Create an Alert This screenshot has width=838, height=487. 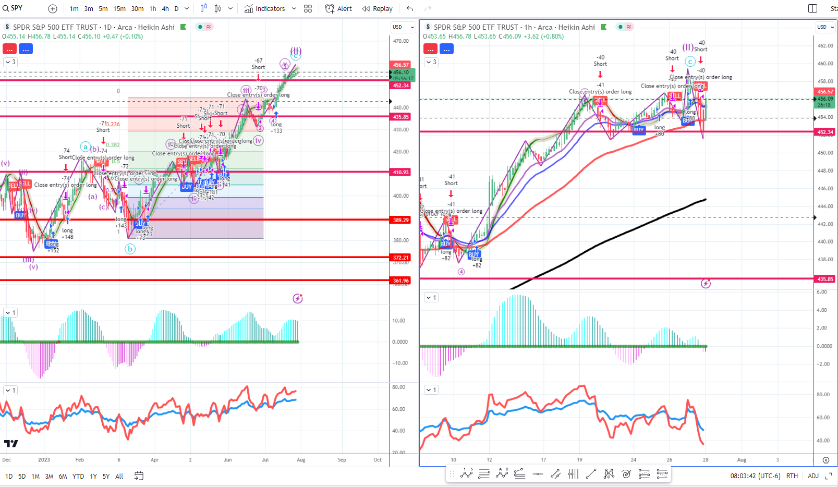[338, 8]
